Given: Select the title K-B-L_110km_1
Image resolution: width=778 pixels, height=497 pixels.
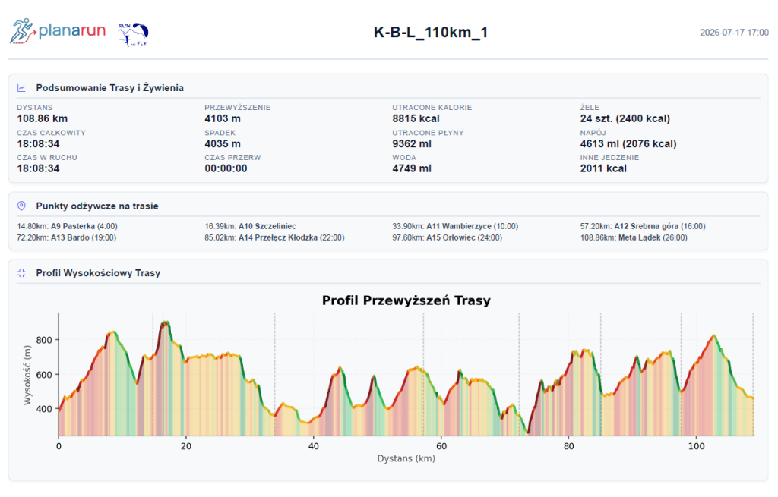Looking at the screenshot, I should (431, 32).
